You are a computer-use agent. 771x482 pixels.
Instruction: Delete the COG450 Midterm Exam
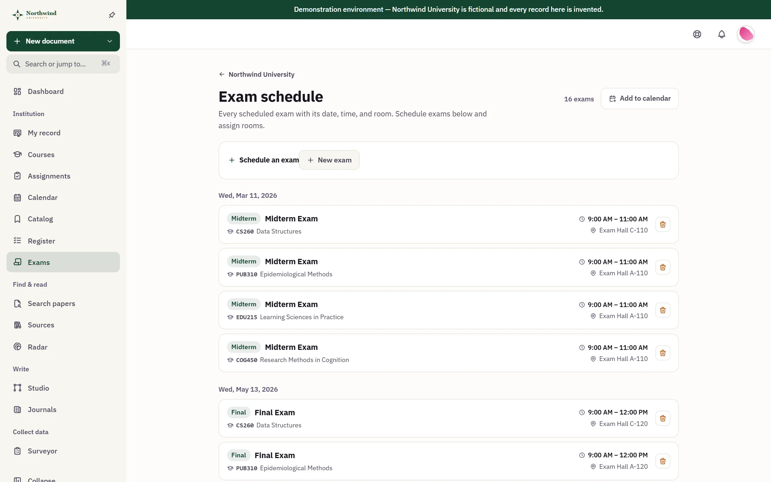[662, 353]
